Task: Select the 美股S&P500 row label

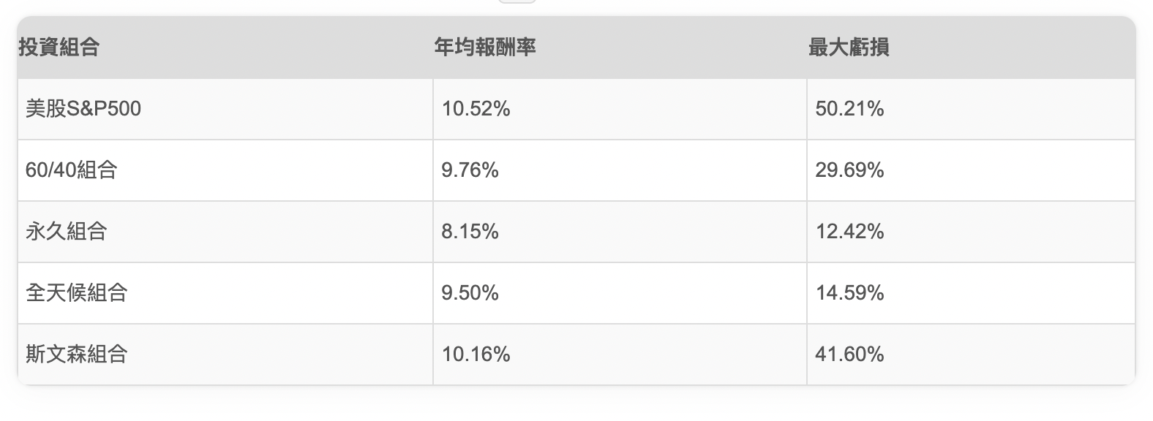Action: [83, 109]
